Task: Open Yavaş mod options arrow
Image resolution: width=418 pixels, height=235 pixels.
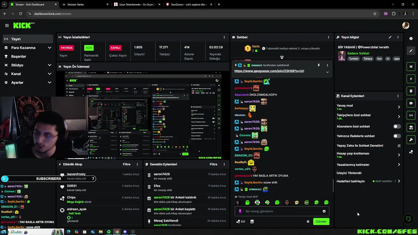Action: tap(399, 107)
